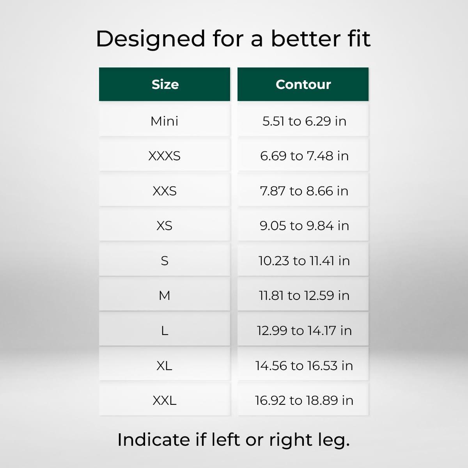This screenshot has height=468, width=468.
Task: Click the S size cell
Action: pyautogui.click(x=165, y=261)
